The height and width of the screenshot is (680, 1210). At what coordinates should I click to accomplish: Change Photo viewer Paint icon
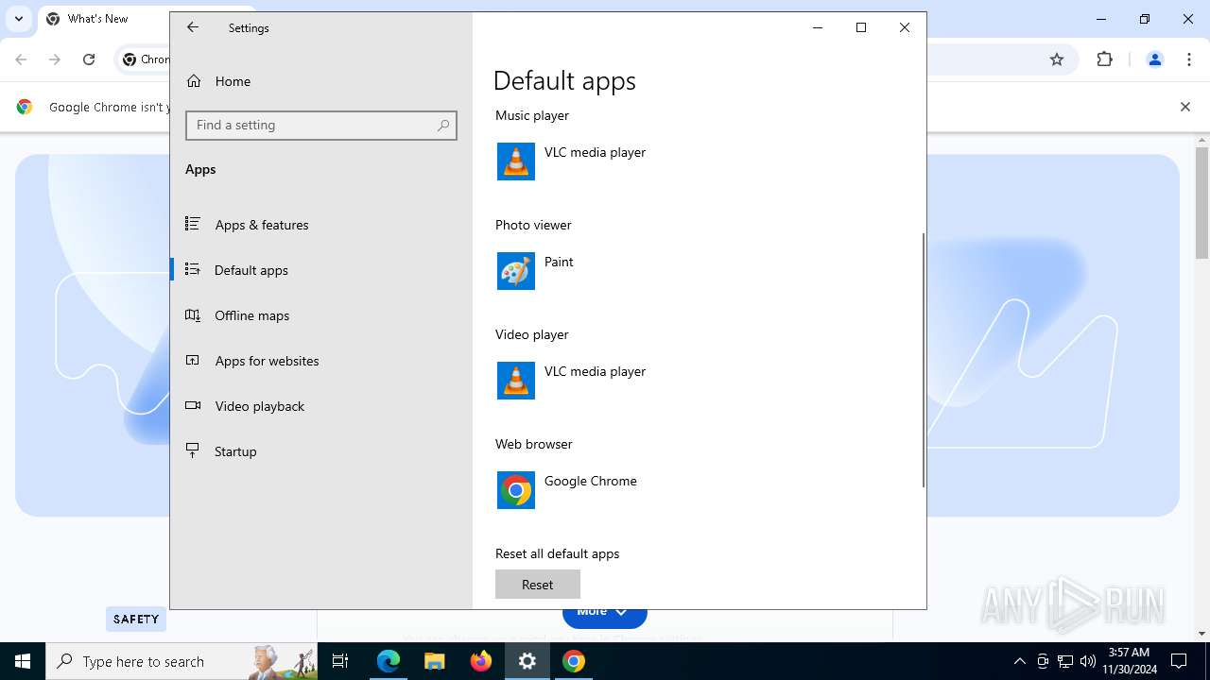tap(516, 271)
